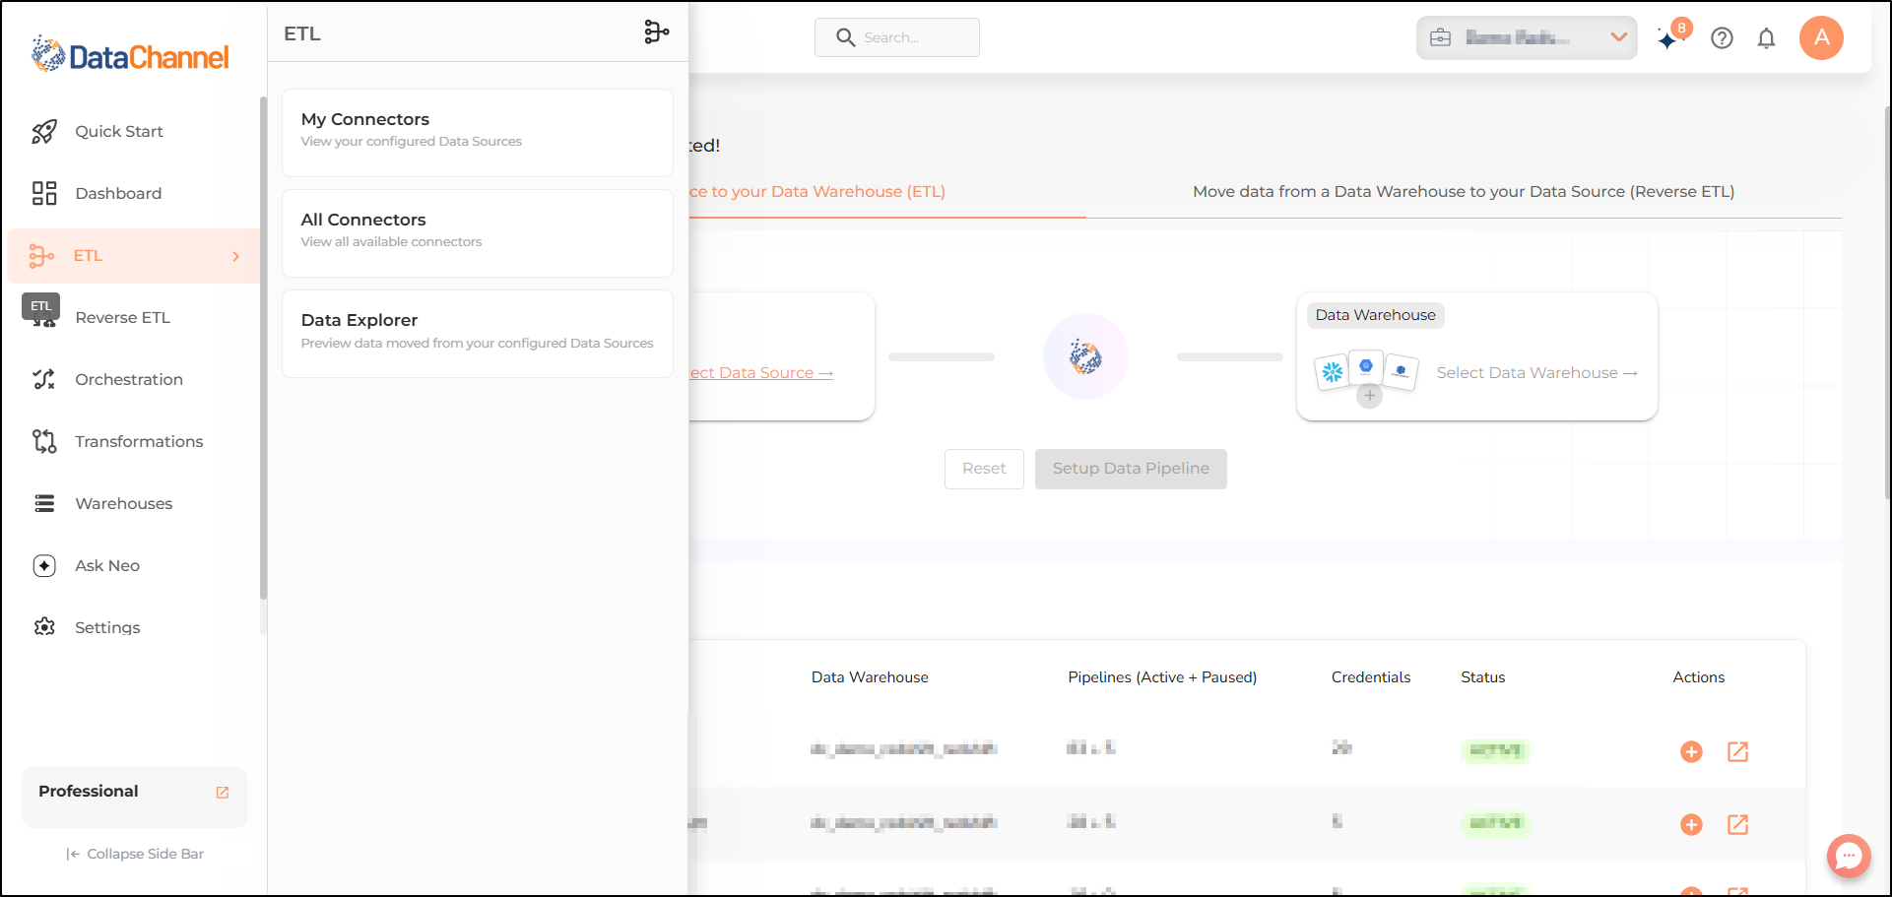Screen dimensions: 1892x897
Task: Click the center DataChannel globe icon
Action: [x=1085, y=356]
